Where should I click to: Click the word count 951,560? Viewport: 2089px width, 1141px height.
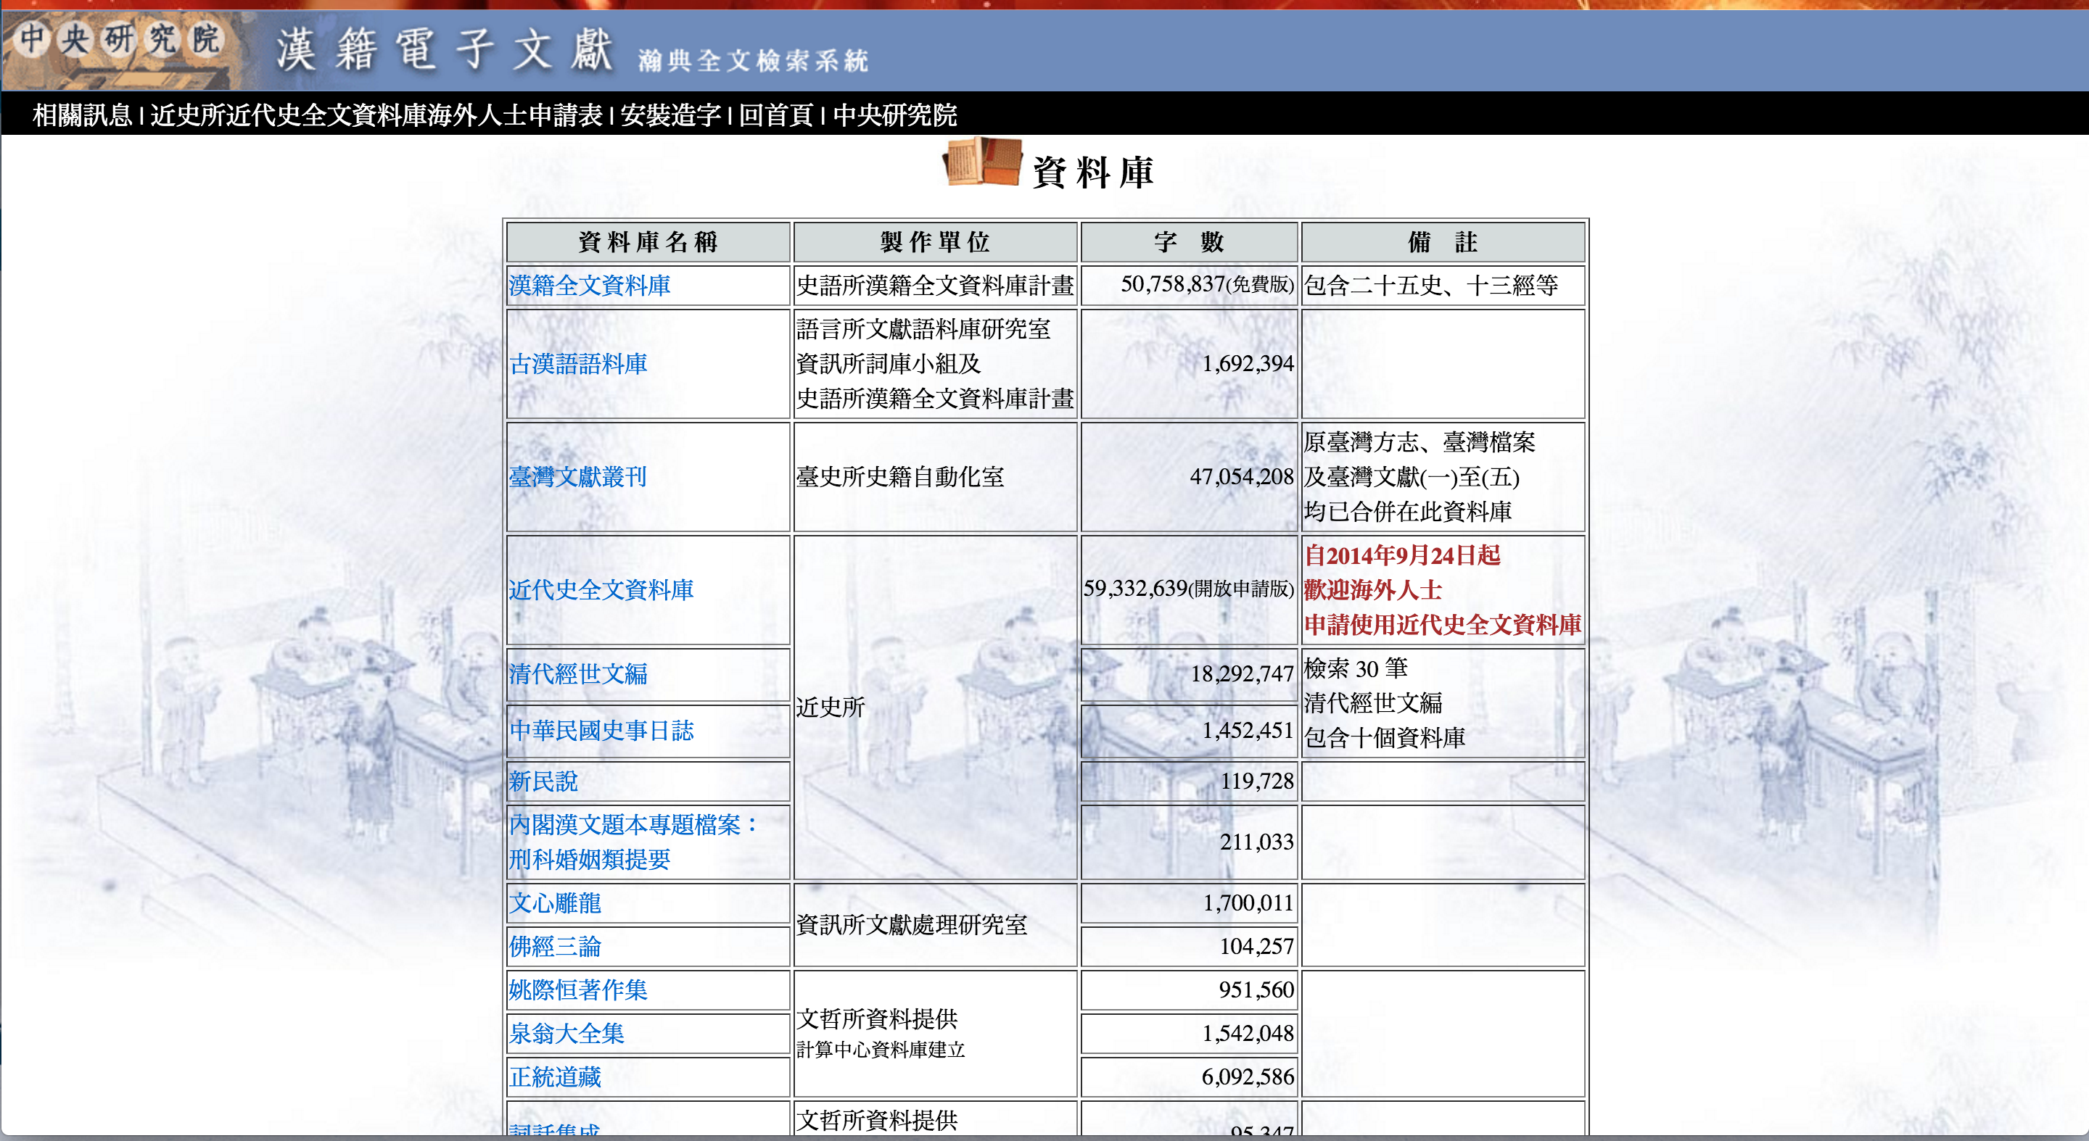click(x=1256, y=989)
